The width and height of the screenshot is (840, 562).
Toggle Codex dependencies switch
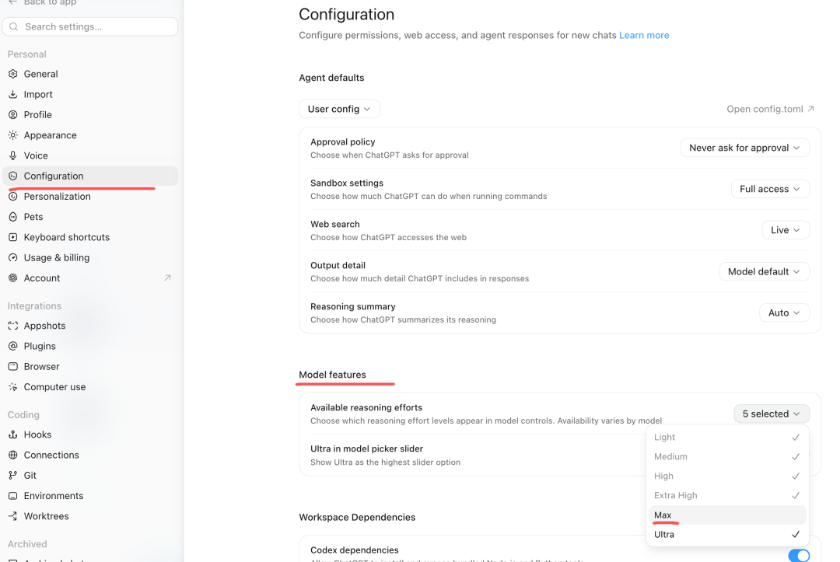pos(799,555)
